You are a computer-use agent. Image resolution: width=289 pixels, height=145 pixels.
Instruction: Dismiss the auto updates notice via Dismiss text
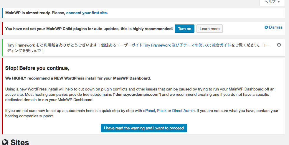(x=275, y=27)
